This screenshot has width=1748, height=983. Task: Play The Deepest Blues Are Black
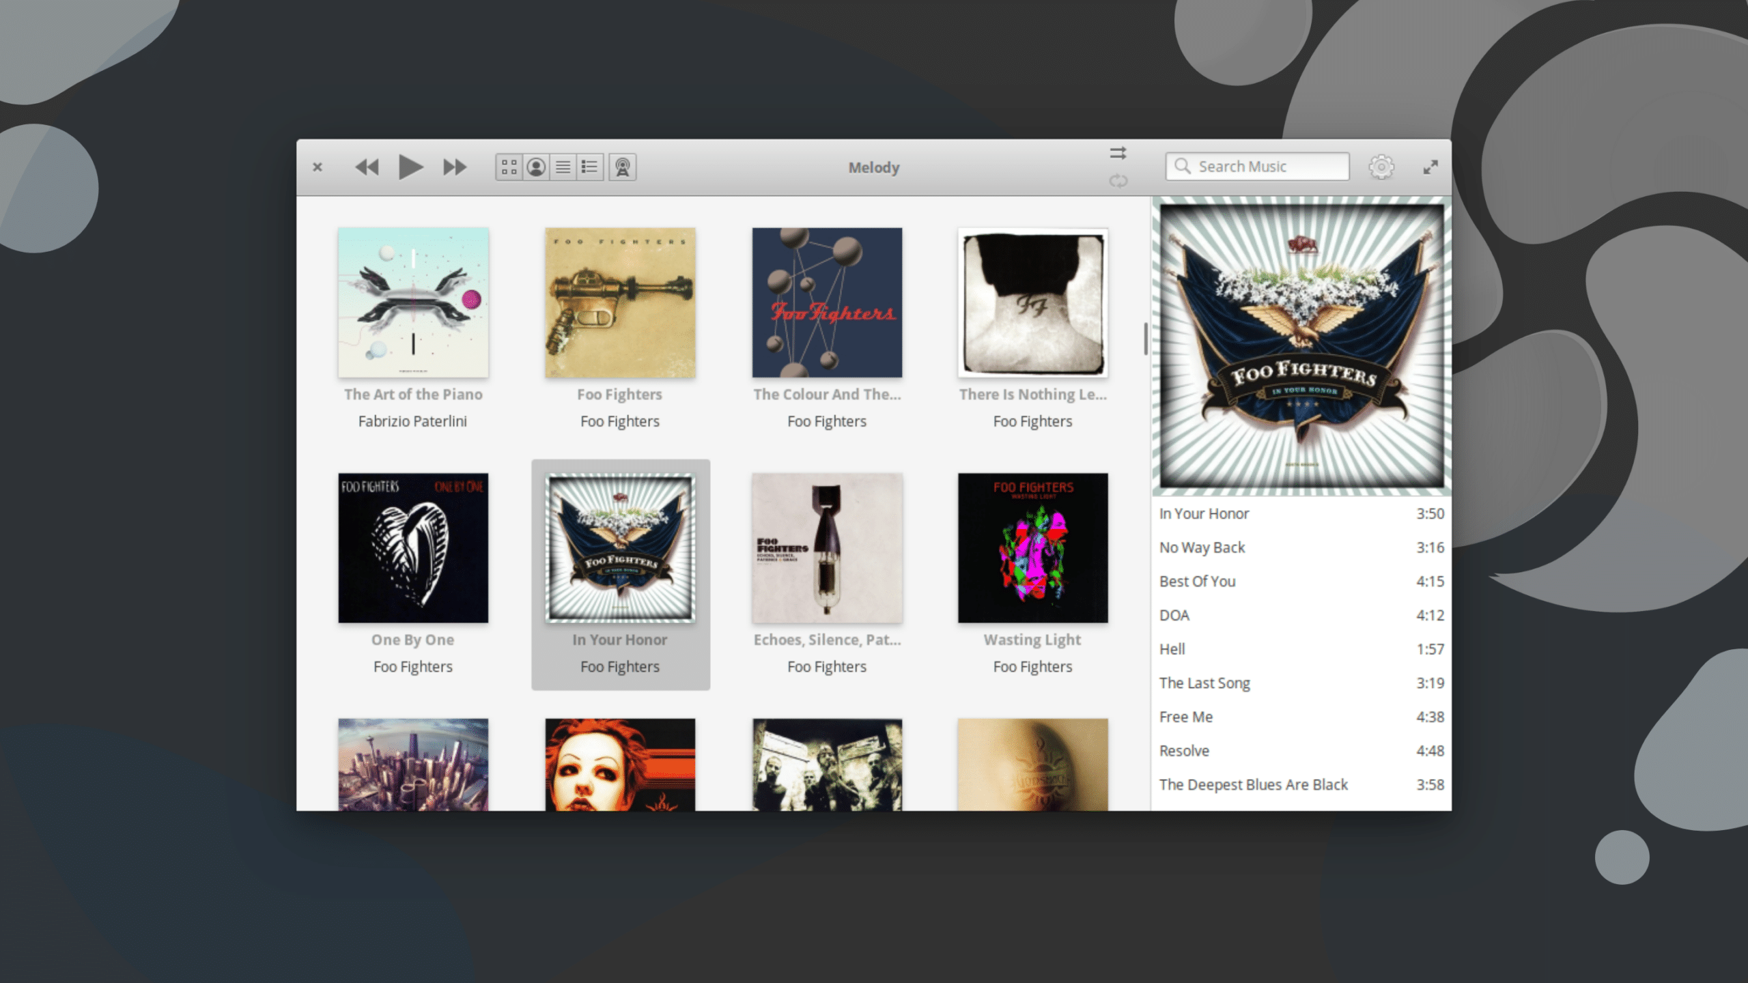point(1301,785)
